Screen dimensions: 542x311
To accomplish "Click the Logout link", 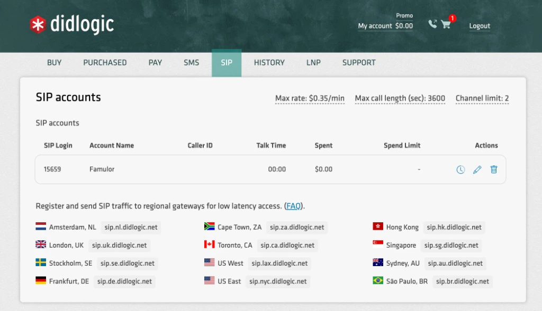I will 480,26.
